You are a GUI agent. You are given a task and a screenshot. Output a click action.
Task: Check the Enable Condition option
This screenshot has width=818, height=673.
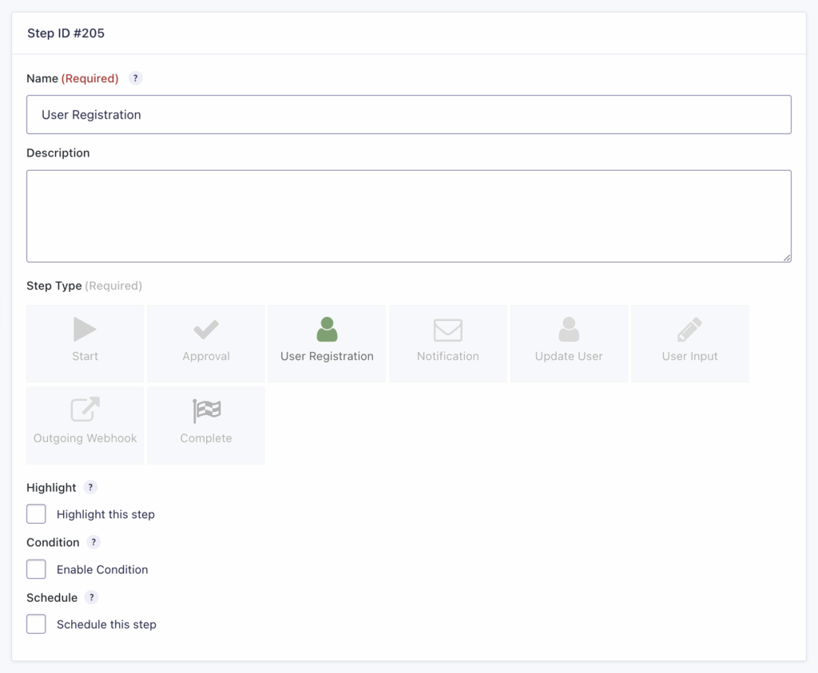(x=36, y=569)
